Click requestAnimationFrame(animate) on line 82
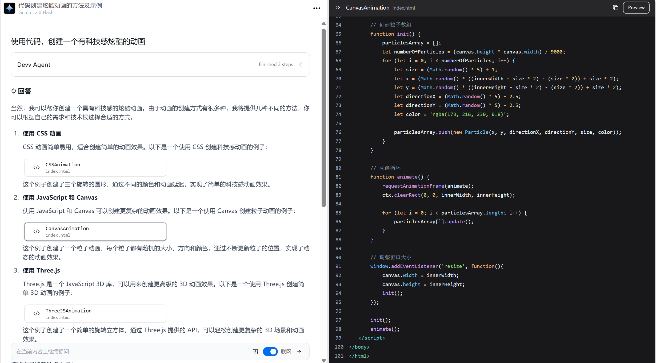This screenshot has width=656, height=363. tap(428, 186)
